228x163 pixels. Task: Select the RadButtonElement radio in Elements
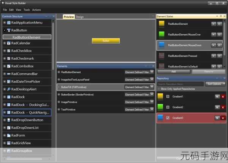click(59, 72)
